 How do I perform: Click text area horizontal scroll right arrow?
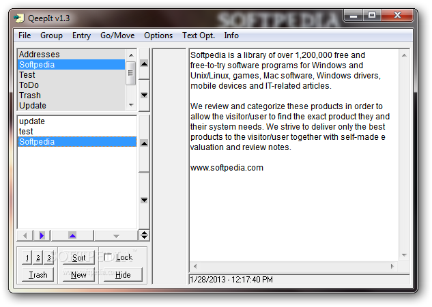click(392, 266)
